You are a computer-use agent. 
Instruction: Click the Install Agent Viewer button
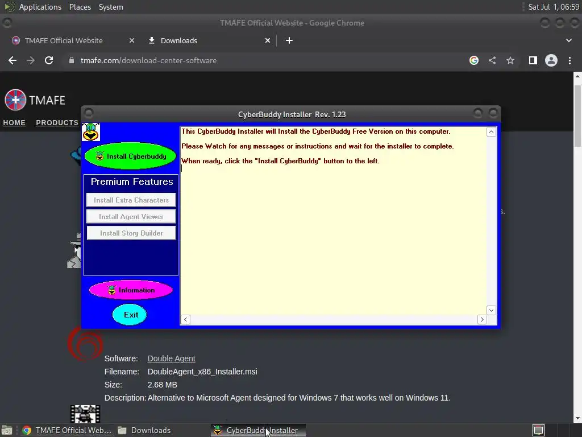[x=131, y=217]
